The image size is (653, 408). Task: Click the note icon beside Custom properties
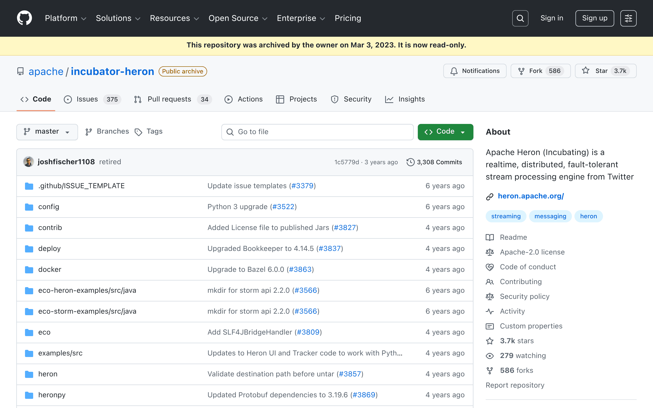click(x=489, y=326)
